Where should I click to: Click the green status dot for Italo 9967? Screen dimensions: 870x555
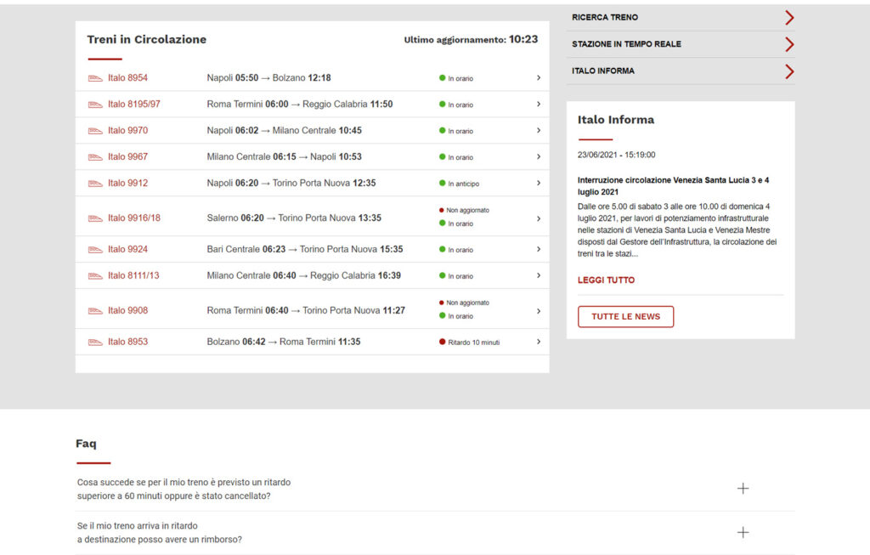(442, 157)
